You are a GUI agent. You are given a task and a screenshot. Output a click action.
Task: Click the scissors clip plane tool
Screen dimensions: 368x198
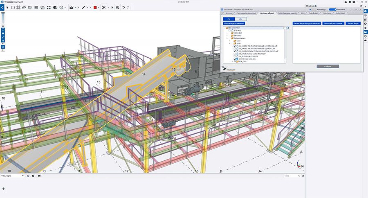[104, 7]
